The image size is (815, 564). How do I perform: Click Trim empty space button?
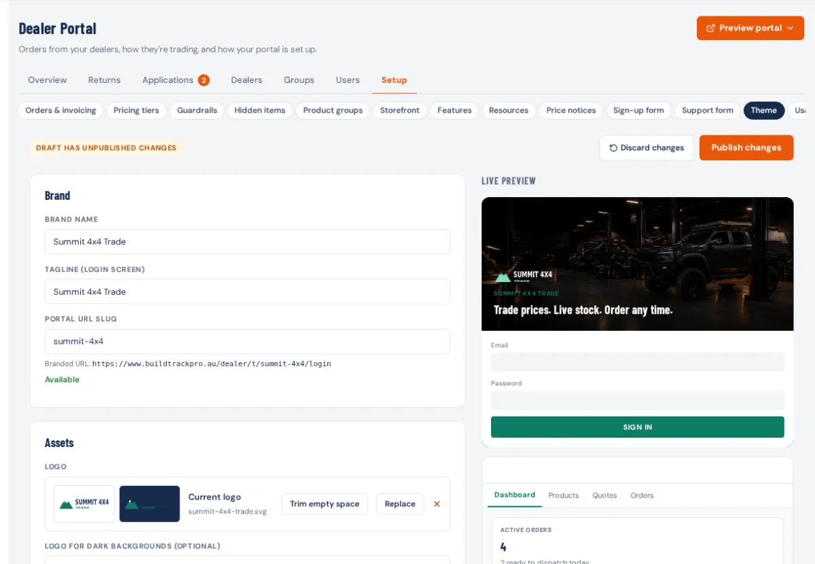click(325, 504)
